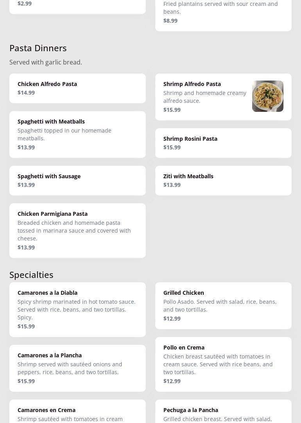Open the Shrimp Rosini Pasta card
The width and height of the screenshot is (301, 423).
pos(223,143)
